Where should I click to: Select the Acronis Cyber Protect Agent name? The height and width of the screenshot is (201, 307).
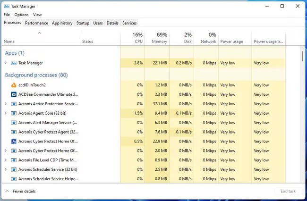tap(48, 132)
